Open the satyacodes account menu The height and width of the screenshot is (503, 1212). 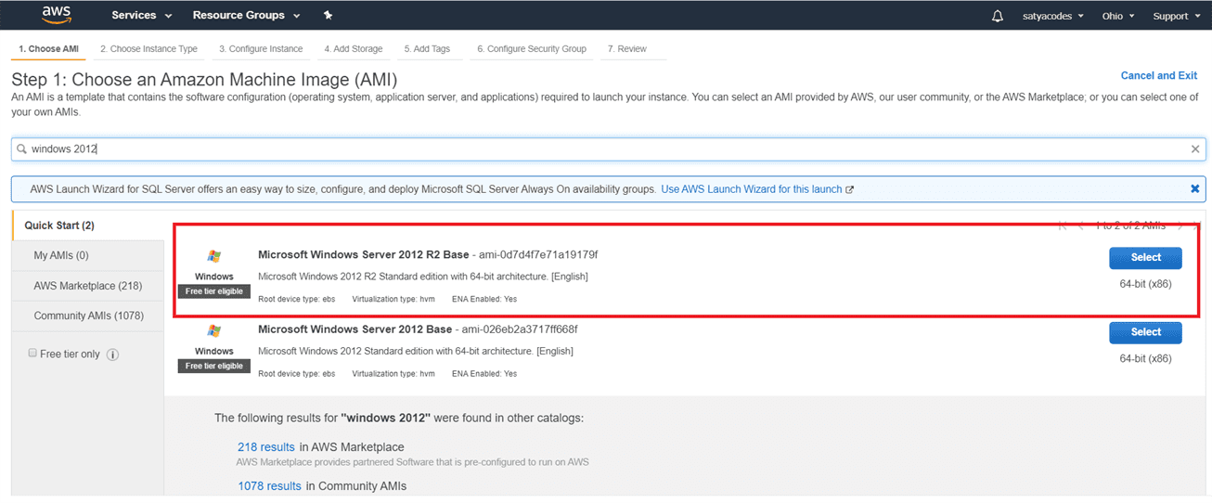pos(1050,16)
